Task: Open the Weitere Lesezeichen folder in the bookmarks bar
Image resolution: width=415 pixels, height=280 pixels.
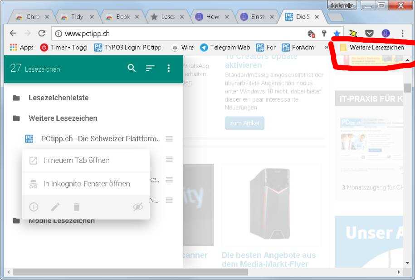Action: [372, 47]
